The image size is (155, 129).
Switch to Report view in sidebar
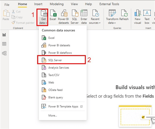tap(4, 35)
